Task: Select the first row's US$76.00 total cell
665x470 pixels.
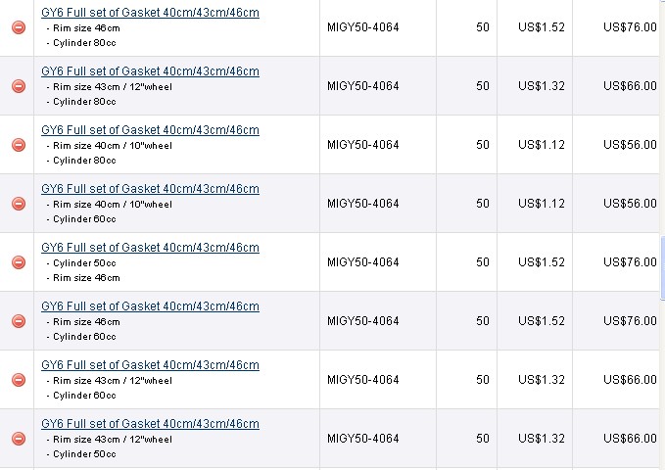Action: click(x=630, y=27)
